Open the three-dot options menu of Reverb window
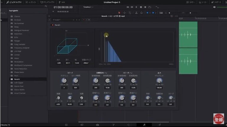Screen dimensions: 227x127 (x=176, y=16)
